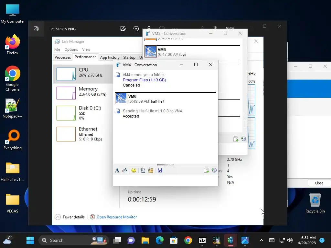Open File Explorer from taskbar
This screenshot has height=248, width=331.
click(145, 240)
